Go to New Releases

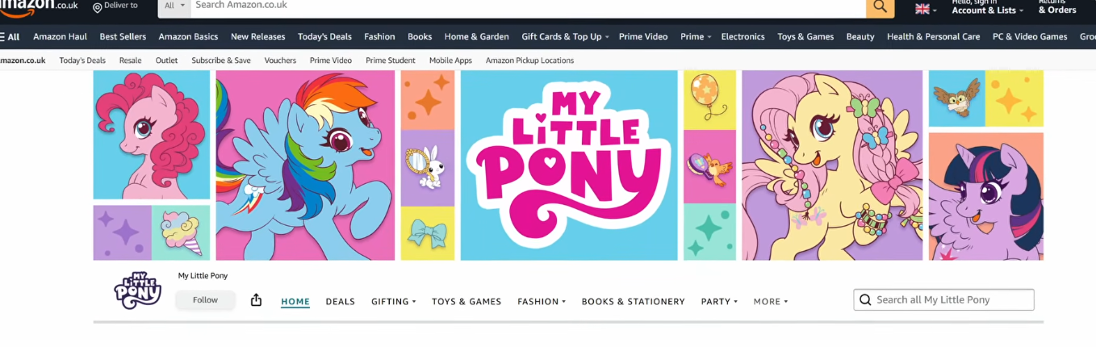tap(257, 36)
